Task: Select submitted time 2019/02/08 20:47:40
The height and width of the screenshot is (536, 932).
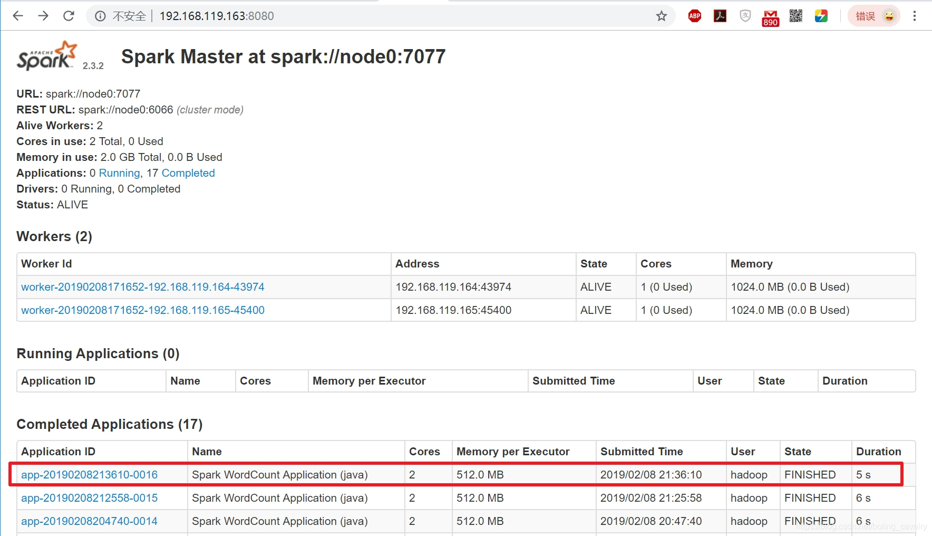Action: (x=651, y=521)
